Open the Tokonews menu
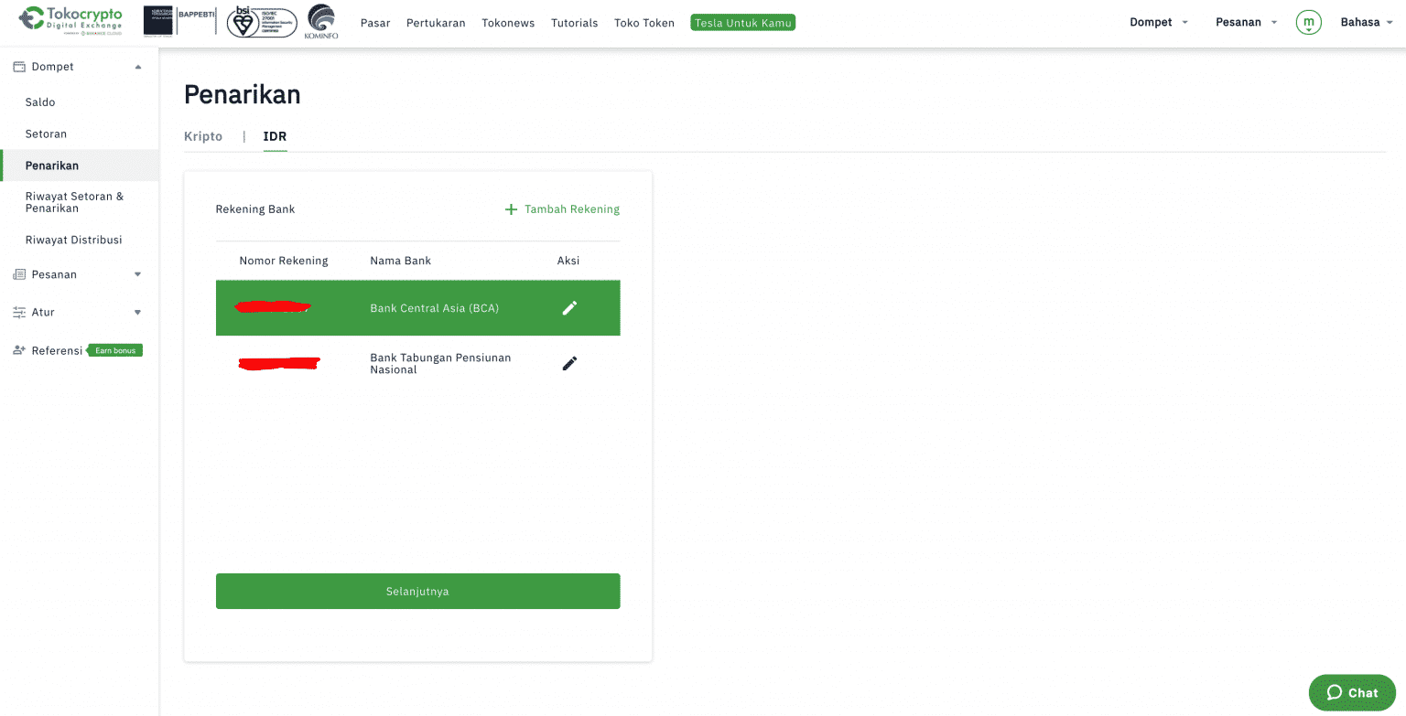The width and height of the screenshot is (1406, 716). tap(508, 23)
